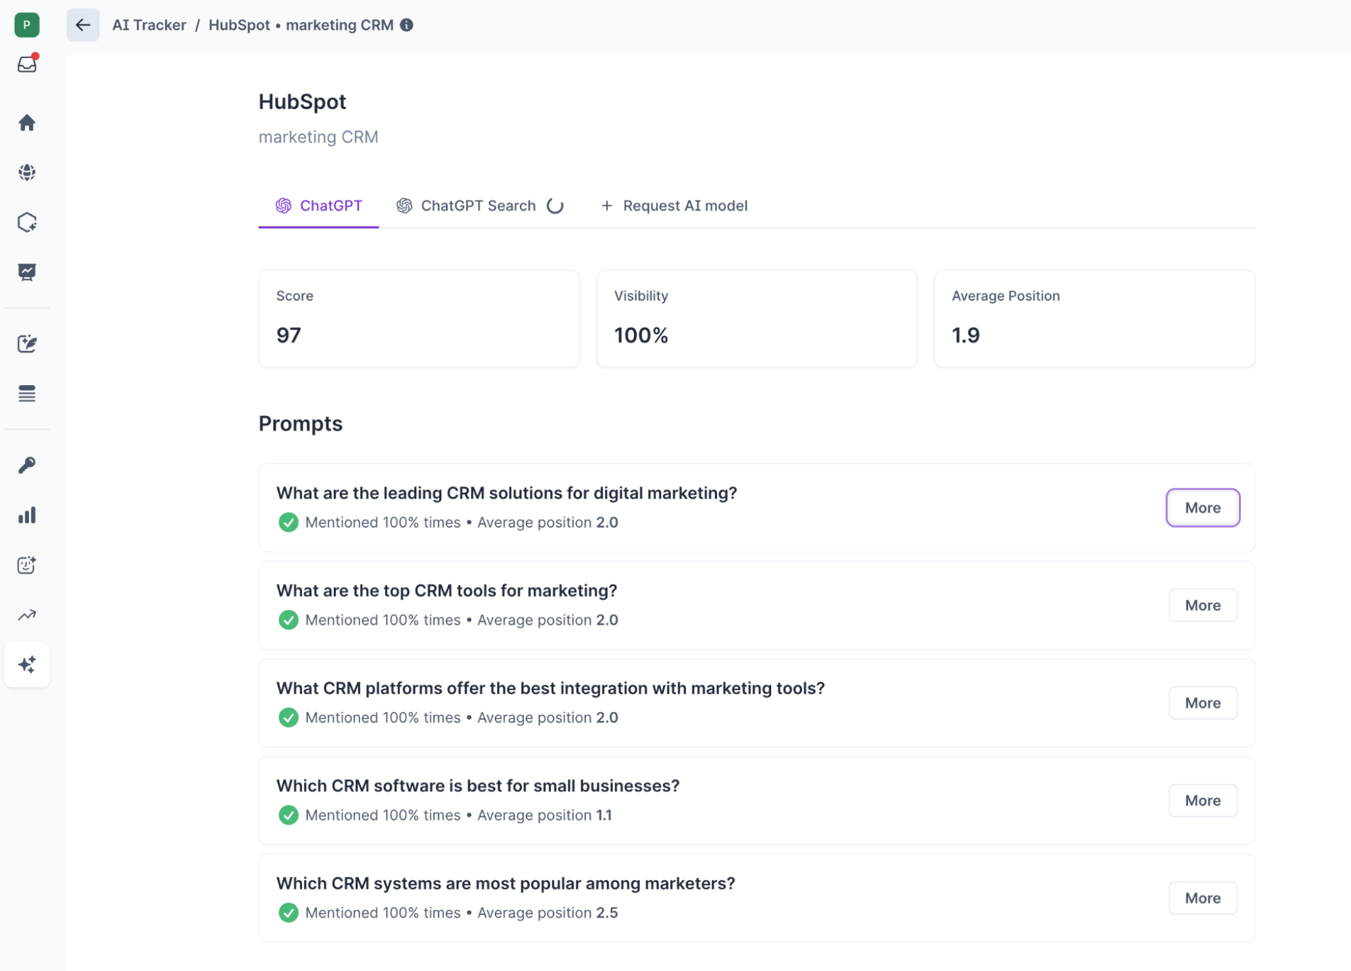Select the AI sparkles sidebar icon

pos(27,664)
